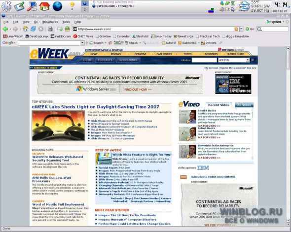Open the eWEEK.com bookmark
The image size is (291, 232).
pyautogui.click(x=61, y=36)
